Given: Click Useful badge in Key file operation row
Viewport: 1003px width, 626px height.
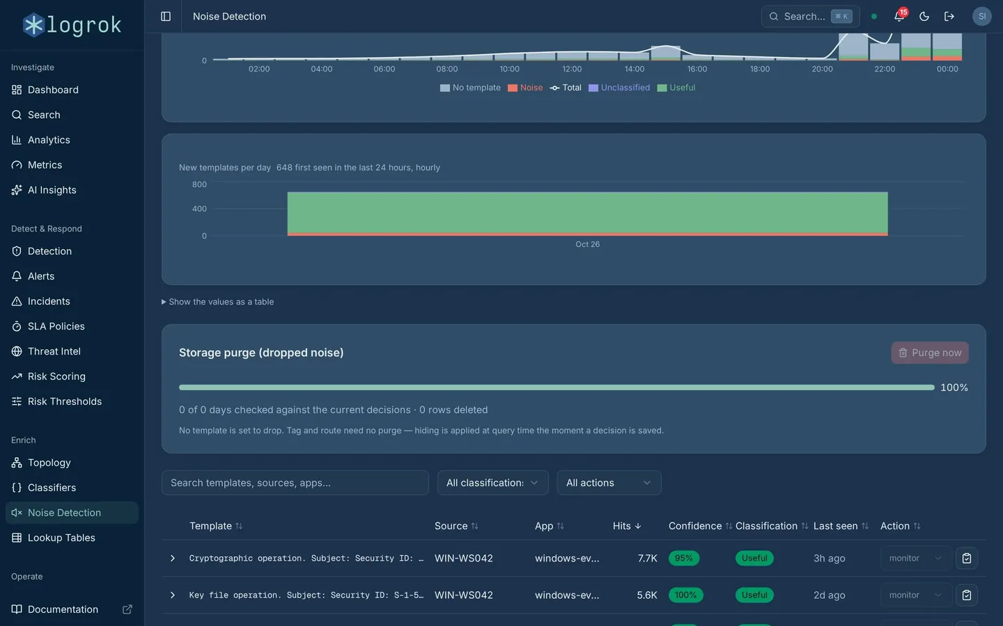Looking at the screenshot, I should 754,595.
